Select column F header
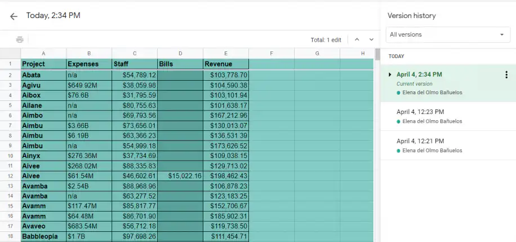516x242 pixels. click(x=272, y=53)
